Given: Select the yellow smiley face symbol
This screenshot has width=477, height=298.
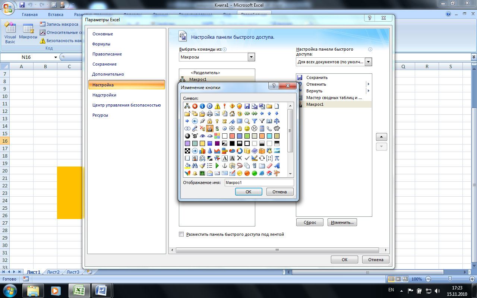Looking at the screenshot, I should point(247,129).
